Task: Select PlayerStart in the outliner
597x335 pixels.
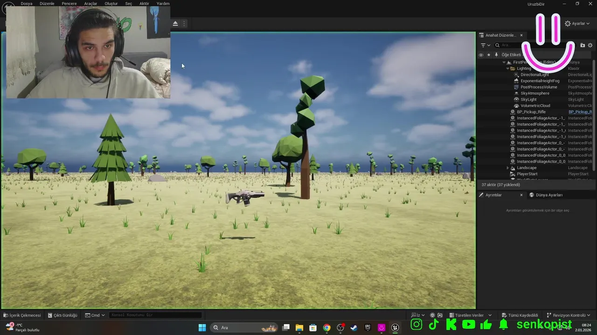Action: 527,174
